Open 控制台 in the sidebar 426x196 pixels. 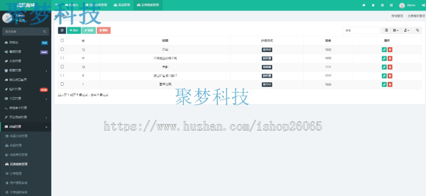coord(26,43)
